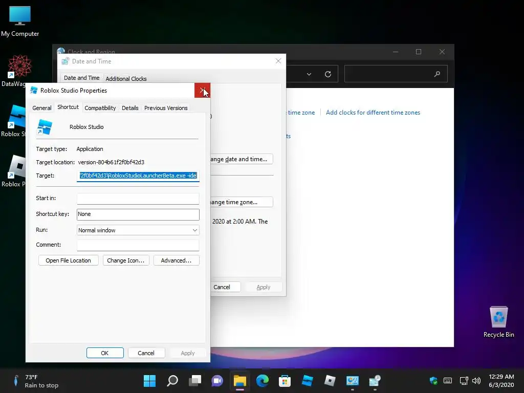524x393 pixels.
Task: Click Change date and time button
Action: click(242, 159)
